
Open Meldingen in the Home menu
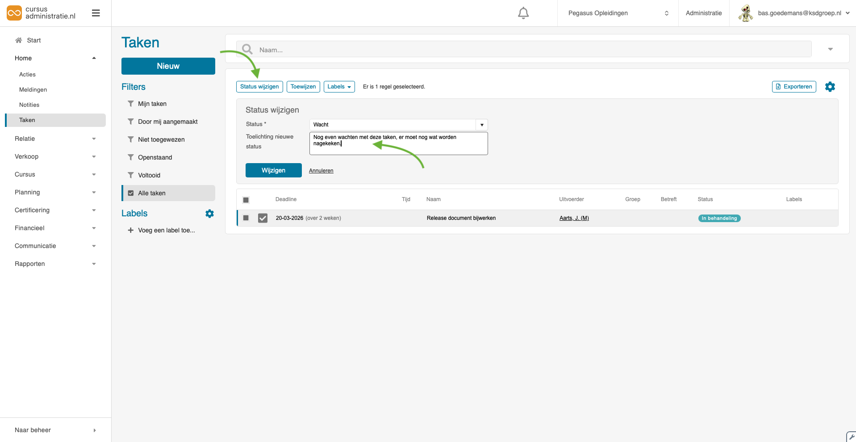click(33, 90)
